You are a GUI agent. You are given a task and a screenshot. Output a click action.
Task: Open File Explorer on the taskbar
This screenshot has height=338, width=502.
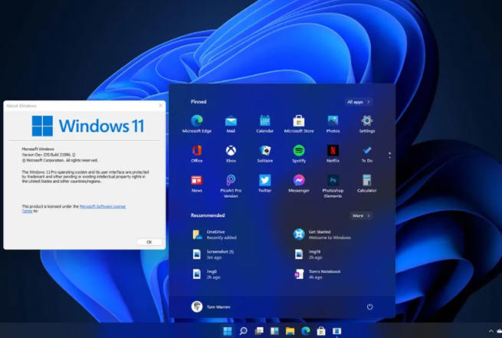(290, 330)
